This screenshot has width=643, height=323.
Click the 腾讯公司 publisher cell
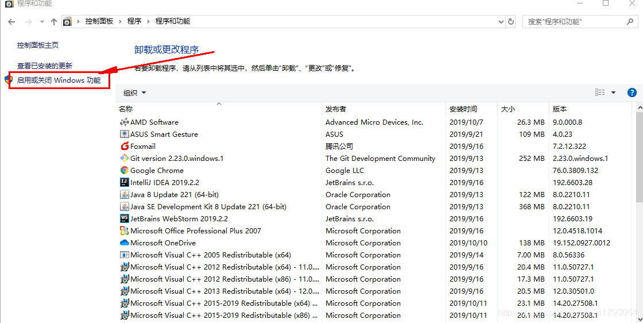(339, 146)
